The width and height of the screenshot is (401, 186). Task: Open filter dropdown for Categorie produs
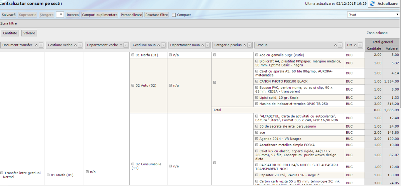[x=250, y=45]
